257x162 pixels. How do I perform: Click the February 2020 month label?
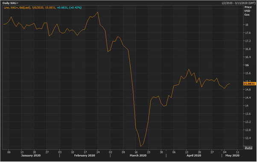point(85,156)
